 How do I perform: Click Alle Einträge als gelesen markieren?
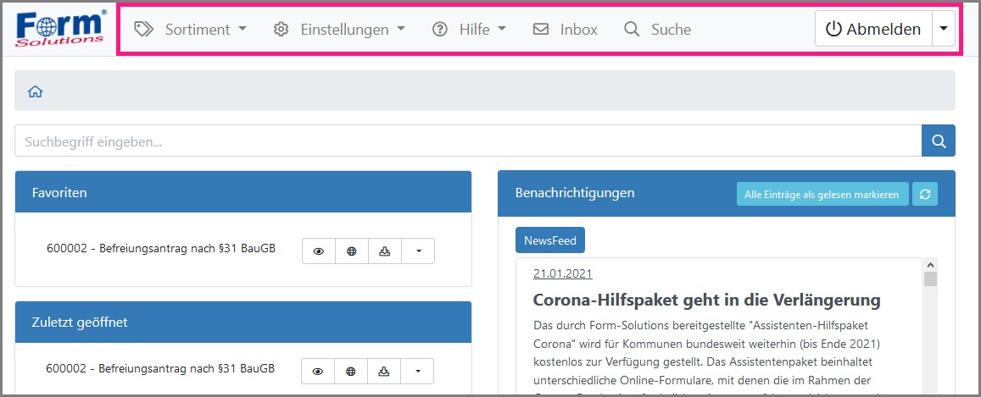[x=821, y=194]
